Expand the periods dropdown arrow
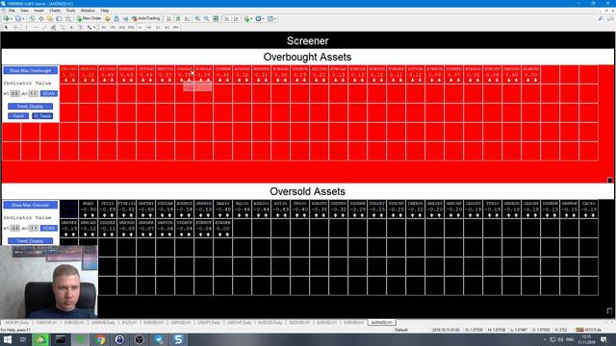 point(263,18)
